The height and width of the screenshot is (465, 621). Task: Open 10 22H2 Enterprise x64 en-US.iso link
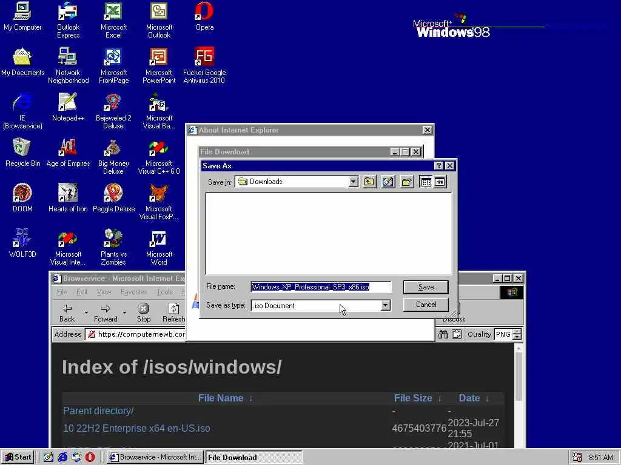(x=136, y=428)
